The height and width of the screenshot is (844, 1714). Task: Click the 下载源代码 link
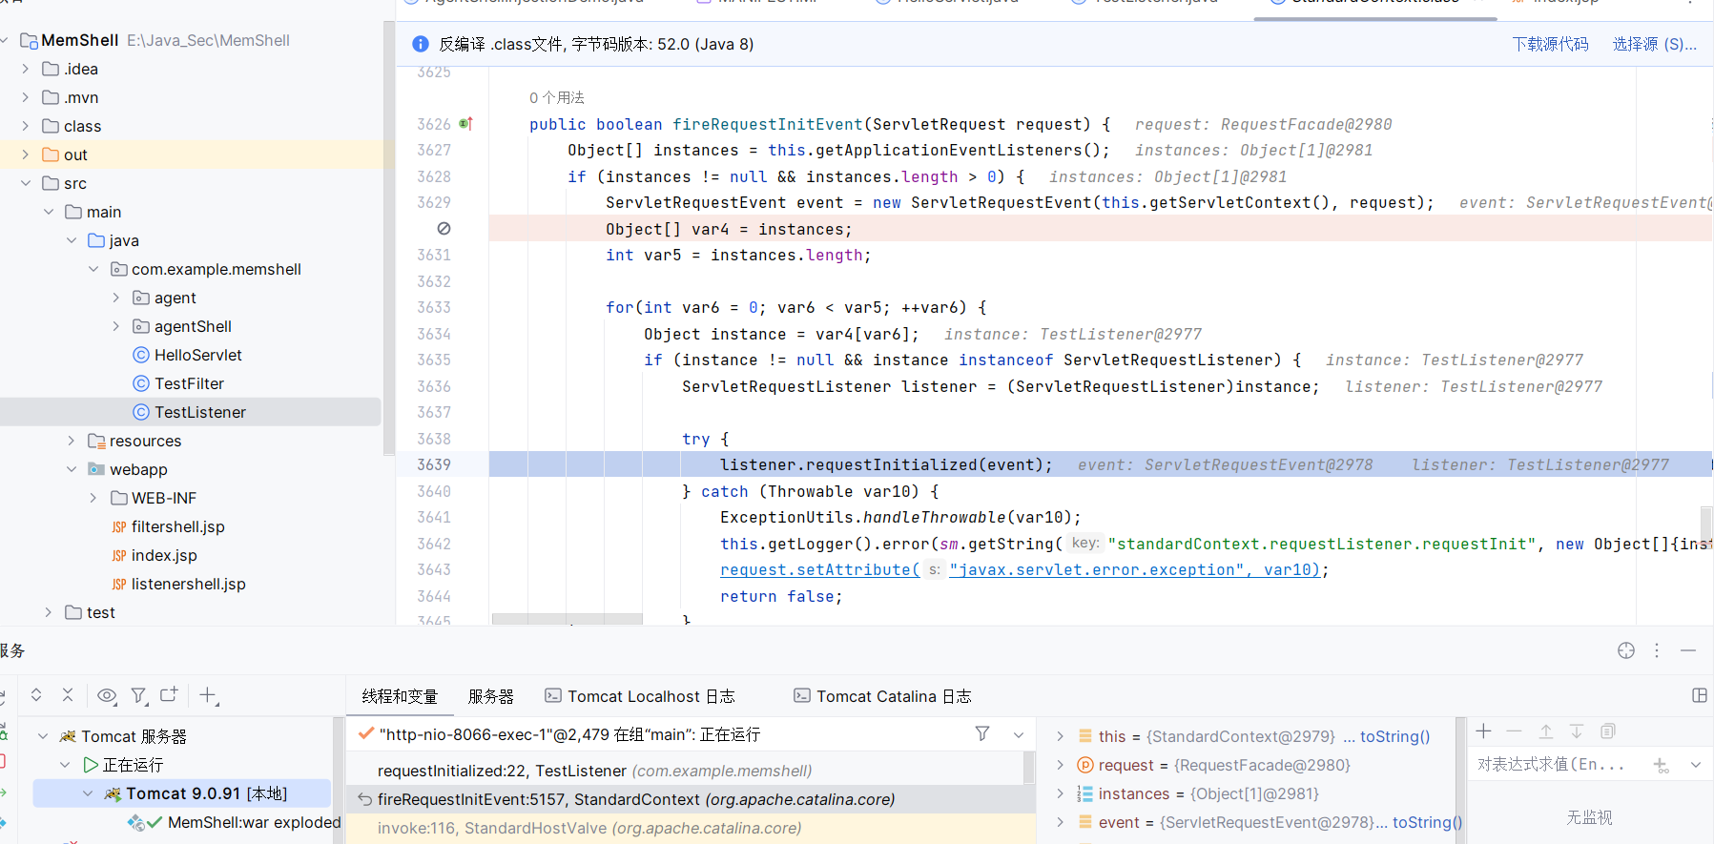[1551, 44]
